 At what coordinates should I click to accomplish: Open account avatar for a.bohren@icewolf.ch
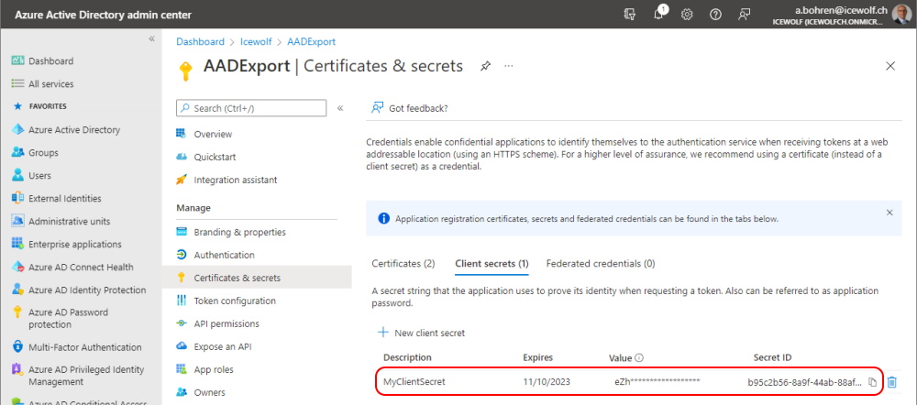click(x=900, y=15)
